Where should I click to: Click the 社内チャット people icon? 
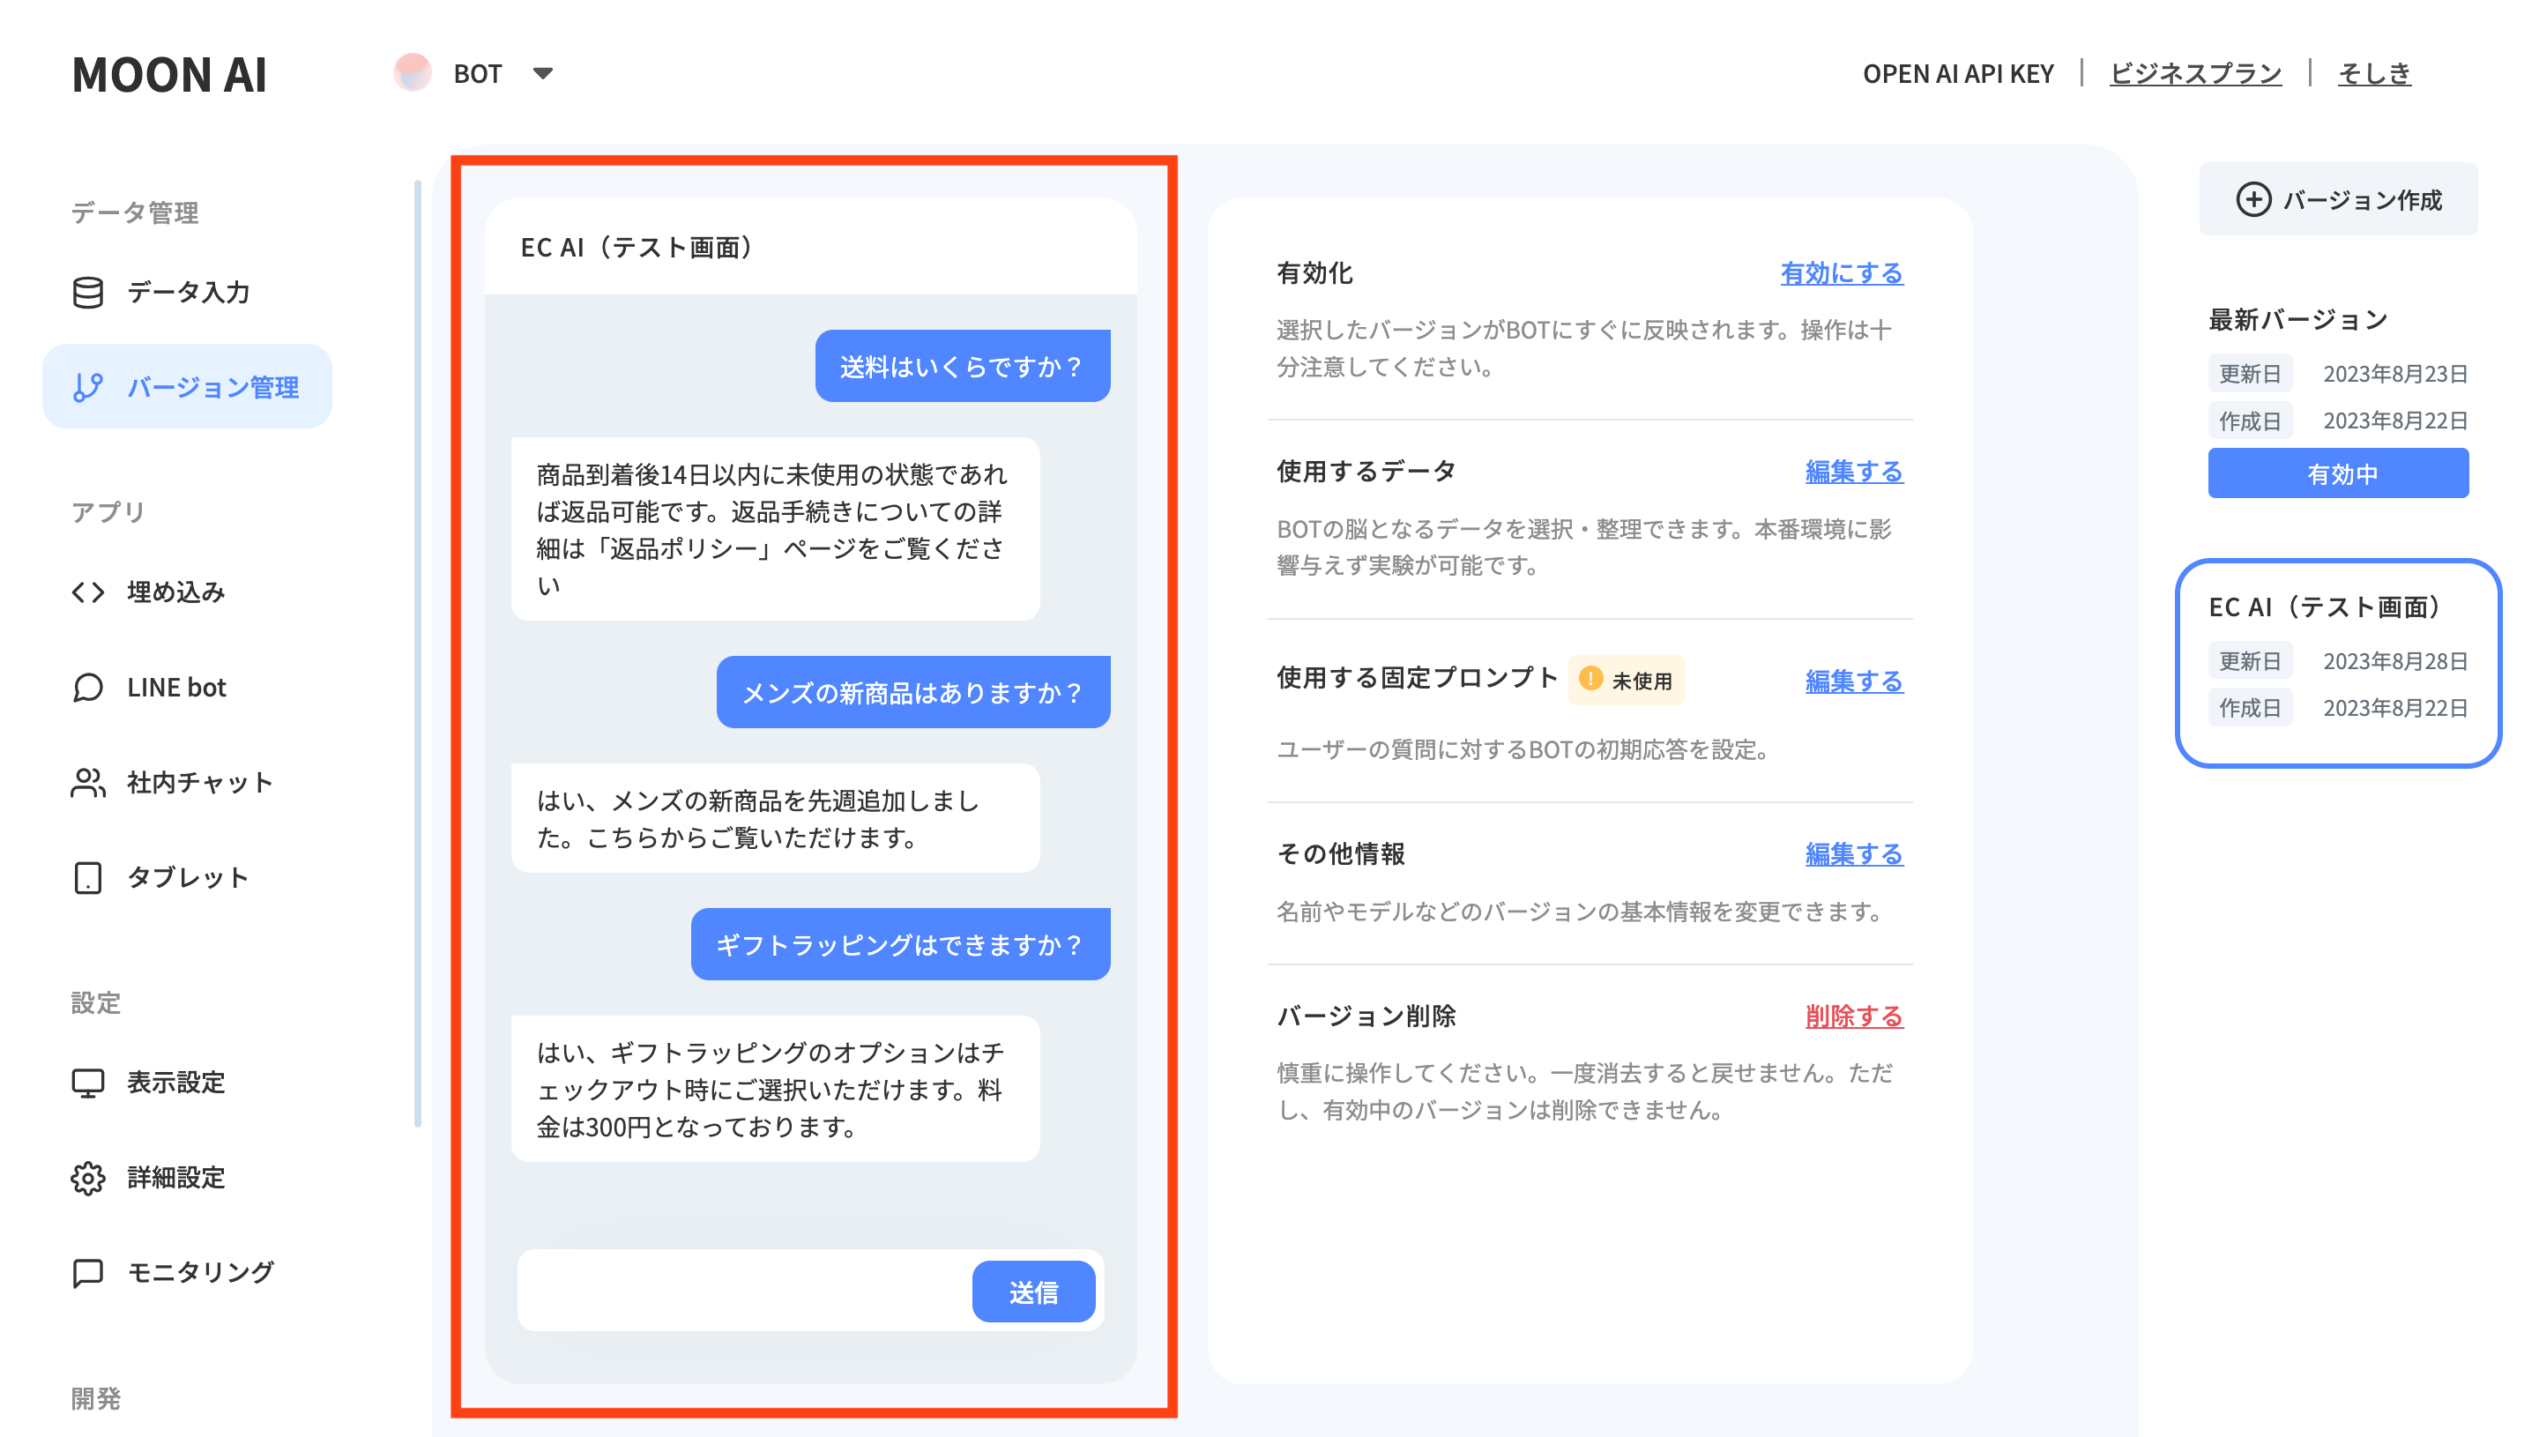coord(88,783)
